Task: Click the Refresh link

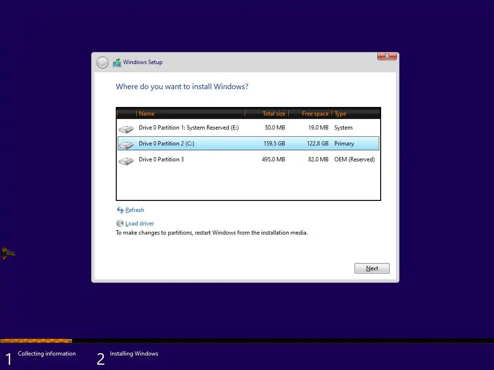Action: (135, 210)
